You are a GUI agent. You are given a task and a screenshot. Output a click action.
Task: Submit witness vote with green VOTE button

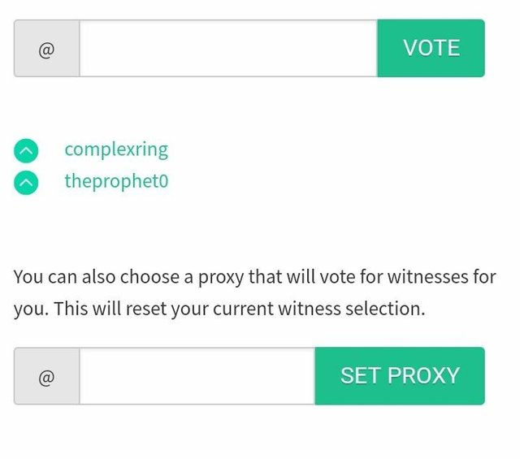431,48
